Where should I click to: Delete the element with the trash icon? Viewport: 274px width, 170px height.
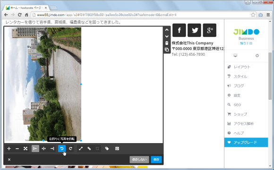point(167,43)
